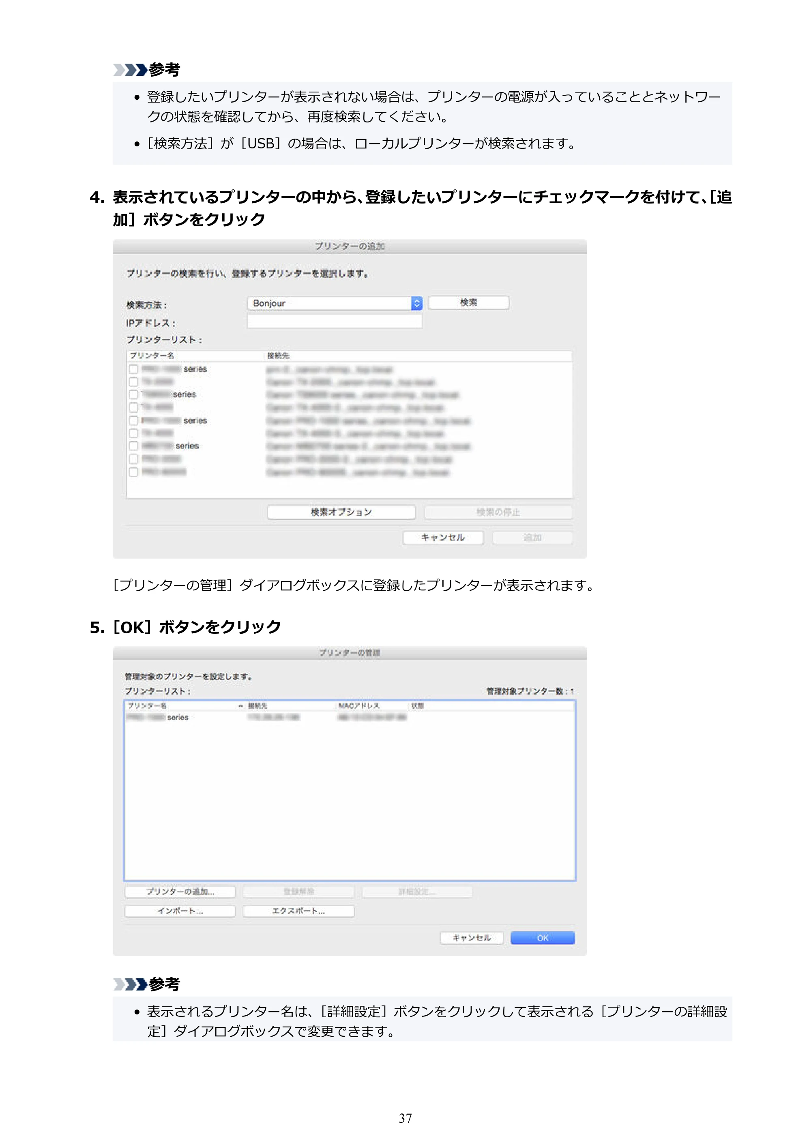Click the 接続先 header in the プリンターの追加 dialog
The height and width of the screenshot is (1147, 811).
coord(278,356)
